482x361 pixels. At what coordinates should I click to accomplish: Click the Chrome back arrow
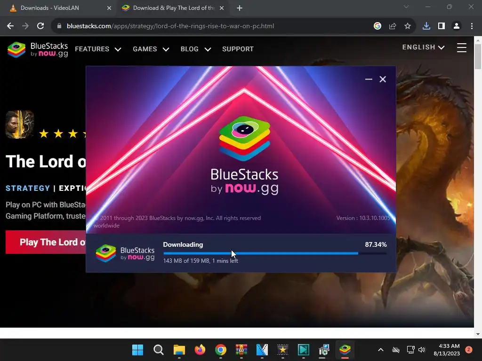[10, 26]
